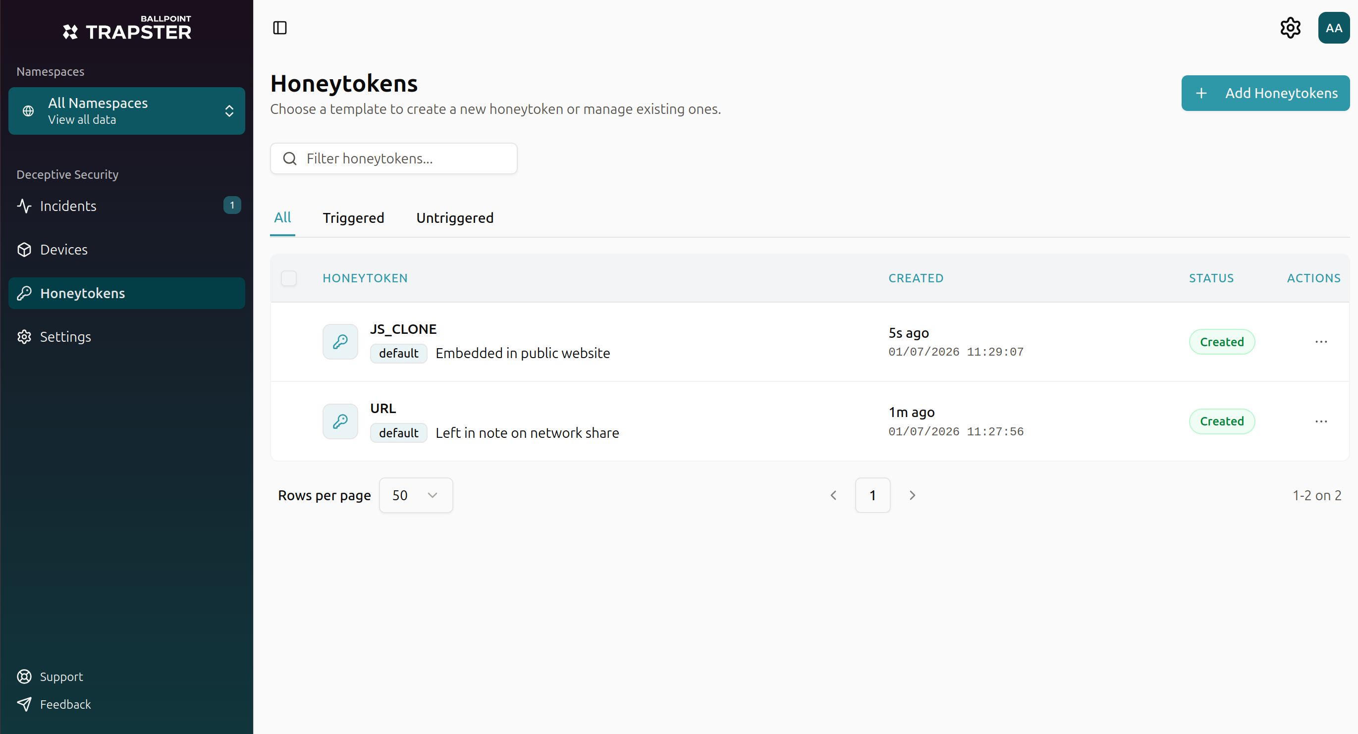Click the Add Honeytokens button
1358x734 pixels.
[x=1265, y=93]
